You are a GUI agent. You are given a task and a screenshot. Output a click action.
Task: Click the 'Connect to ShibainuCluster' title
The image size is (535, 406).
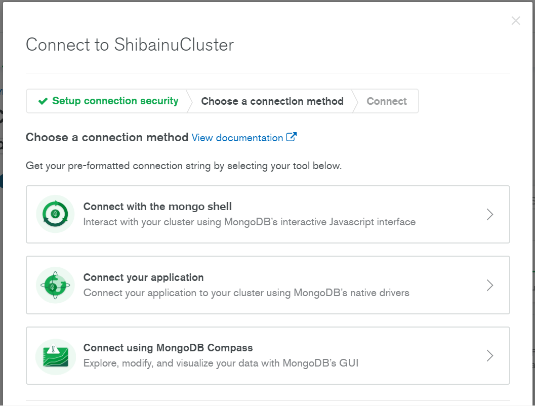130,45
